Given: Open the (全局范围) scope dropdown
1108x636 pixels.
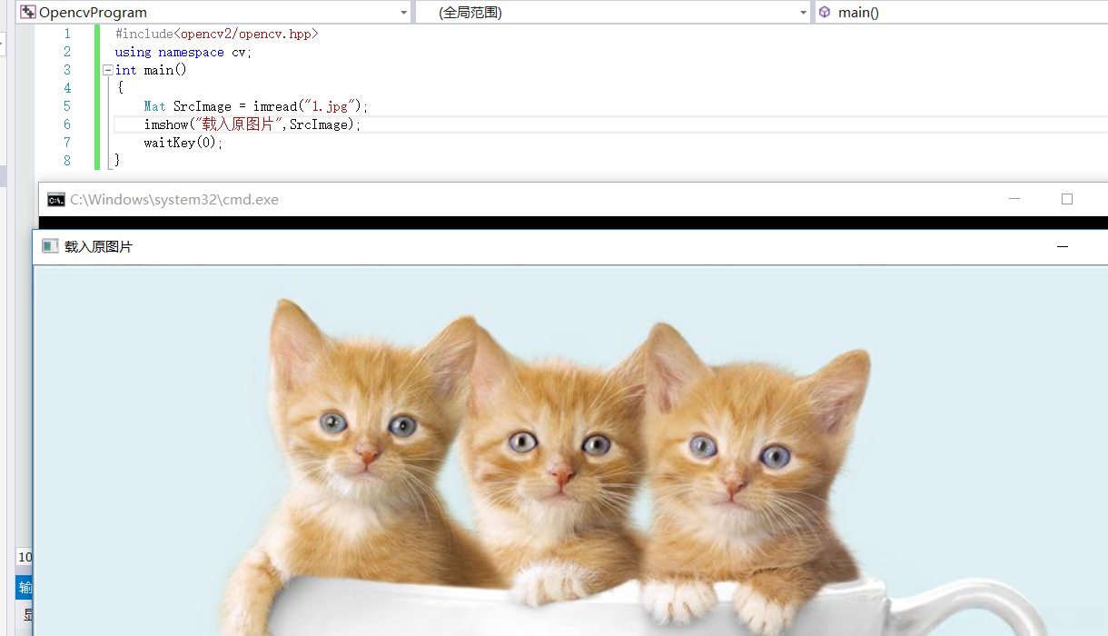Looking at the screenshot, I should point(801,13).
